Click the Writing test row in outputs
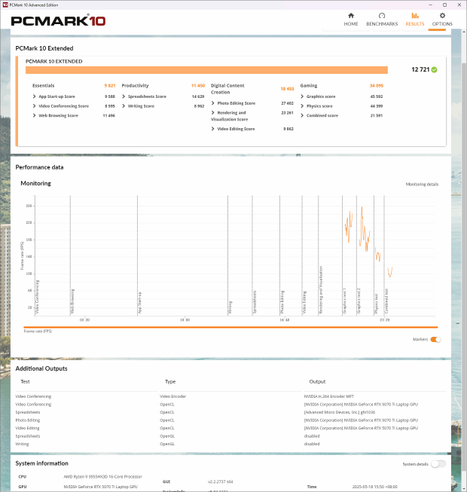 pos(230,444)
